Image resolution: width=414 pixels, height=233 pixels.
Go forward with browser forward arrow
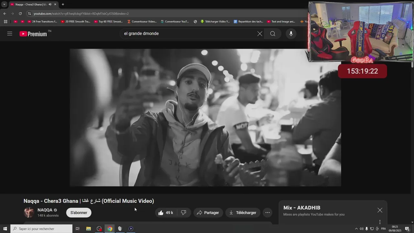[12, 14]
